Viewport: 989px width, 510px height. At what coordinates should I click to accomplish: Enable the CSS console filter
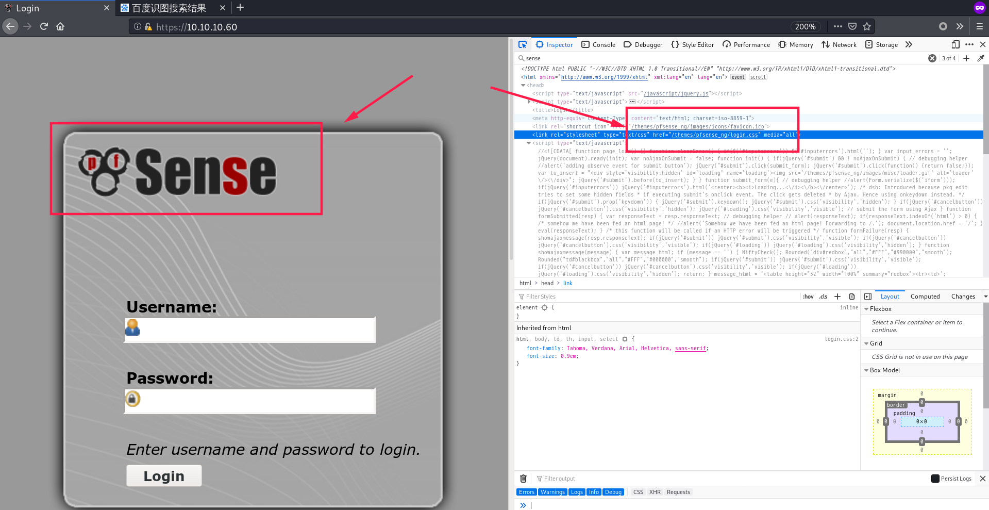[638, 492]
